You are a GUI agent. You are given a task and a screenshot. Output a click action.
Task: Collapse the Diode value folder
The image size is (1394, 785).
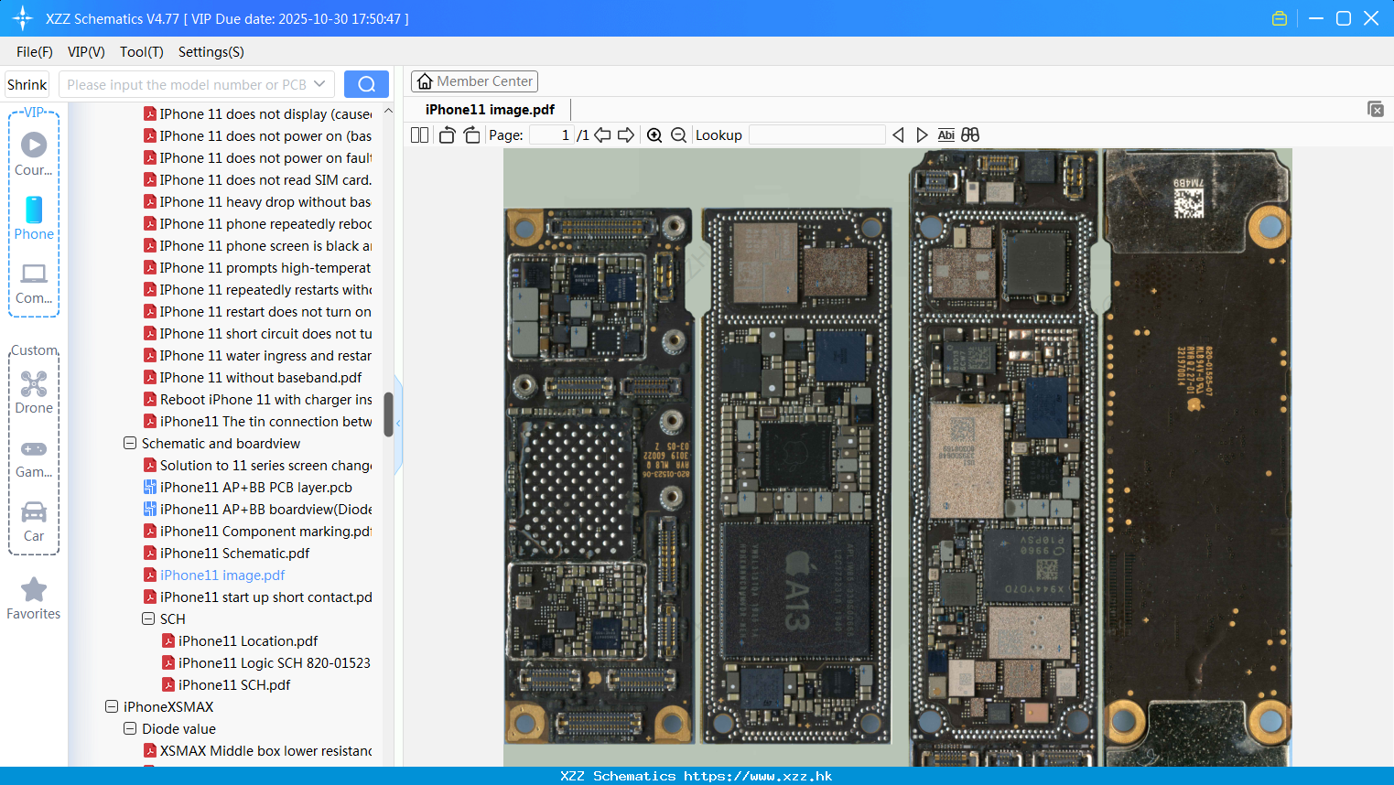pyautogui.click(x=130, y=728)
